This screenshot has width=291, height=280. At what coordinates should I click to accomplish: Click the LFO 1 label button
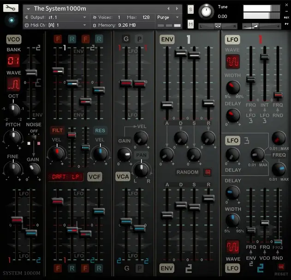point(232,40)
